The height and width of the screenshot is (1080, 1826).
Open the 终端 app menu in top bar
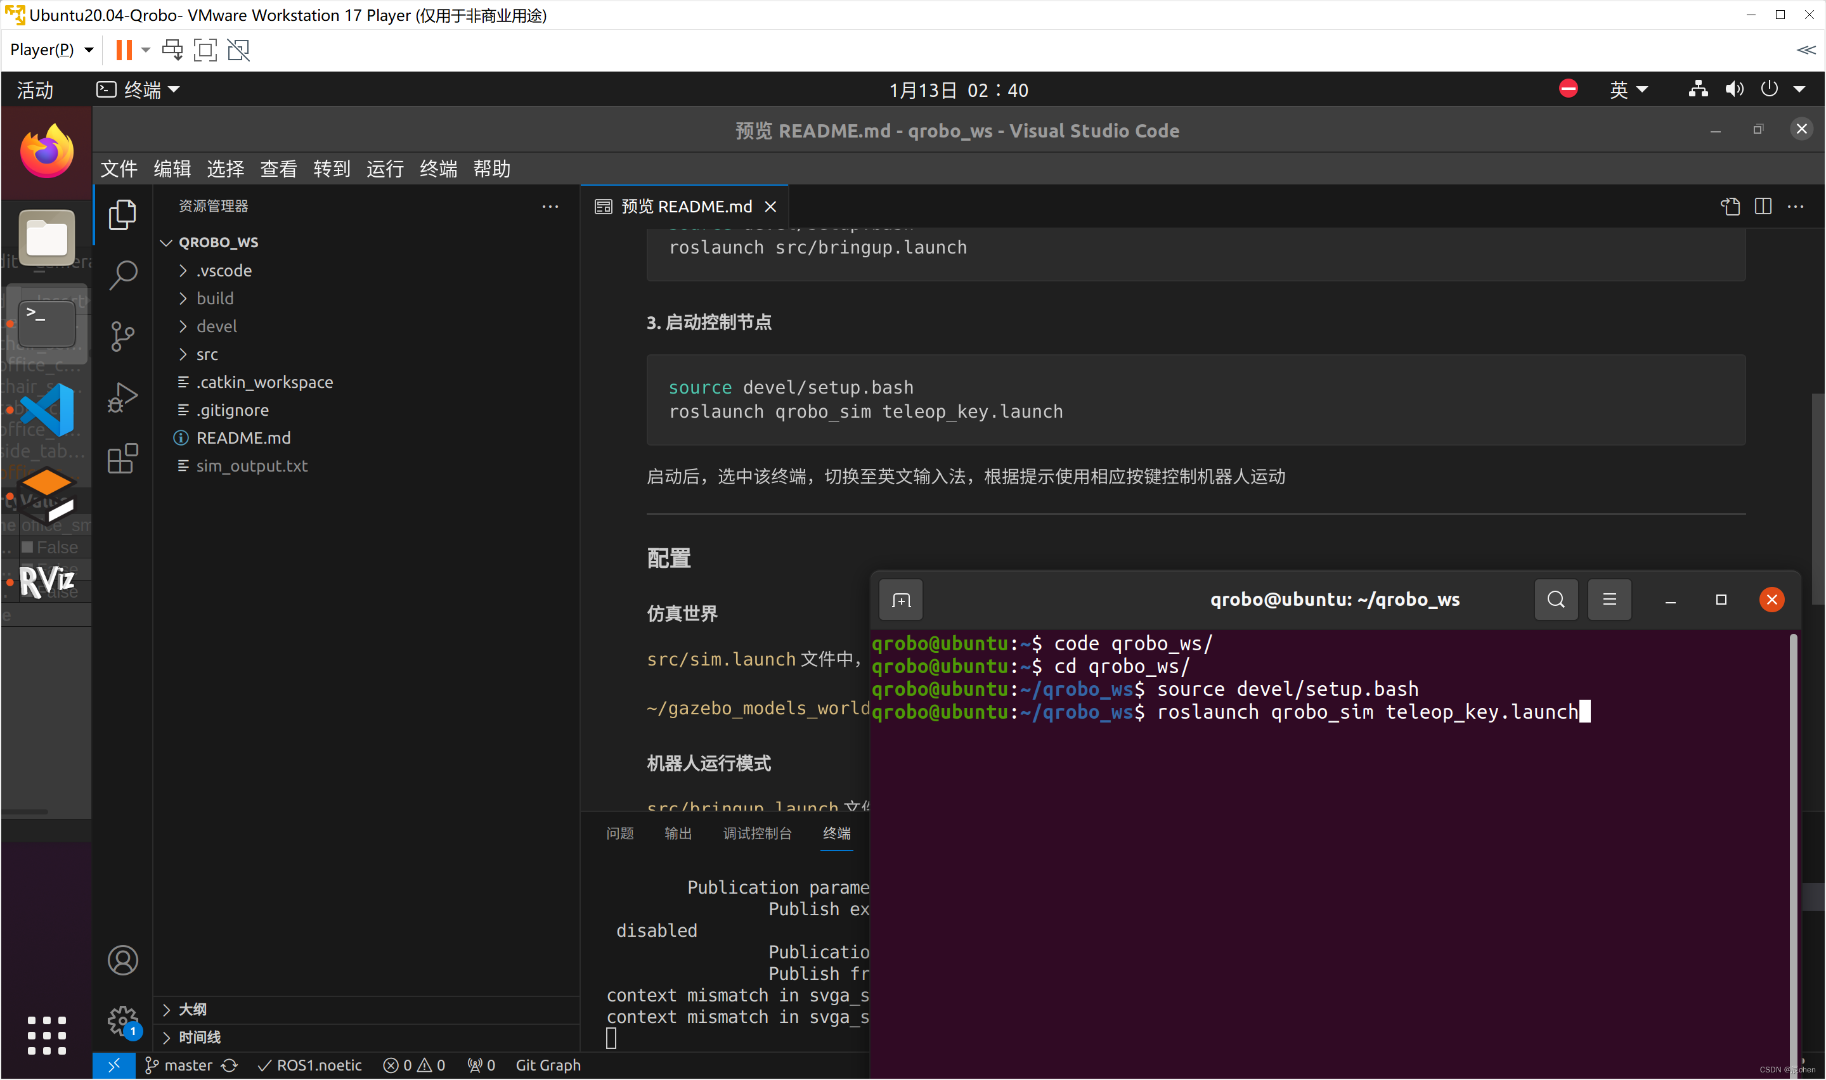[138, 89]
